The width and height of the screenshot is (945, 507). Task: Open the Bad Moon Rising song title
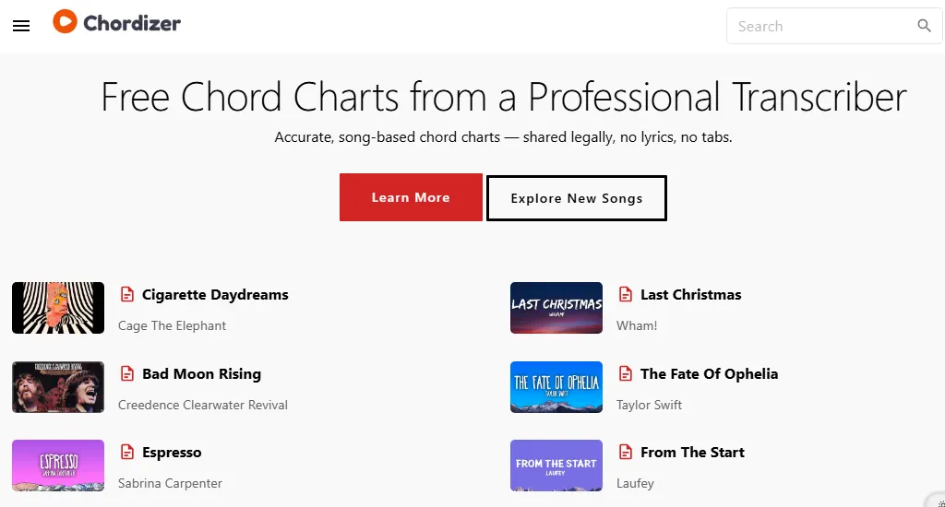[201, 374]
